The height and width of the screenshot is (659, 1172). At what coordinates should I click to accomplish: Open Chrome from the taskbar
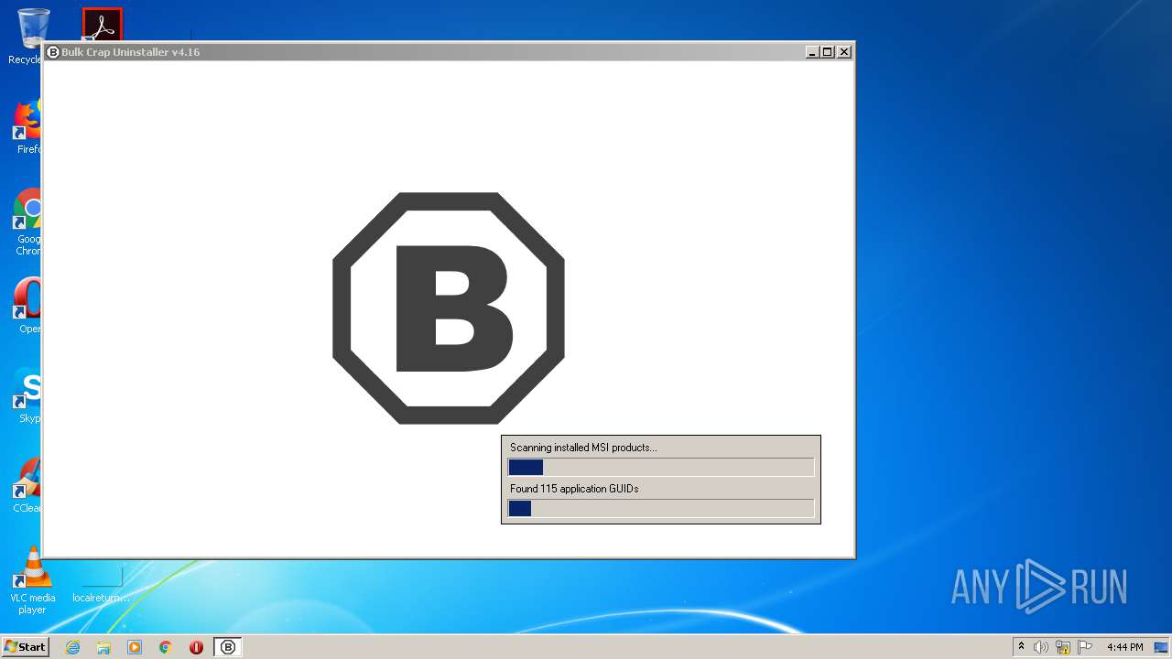[x=166, y=647]
